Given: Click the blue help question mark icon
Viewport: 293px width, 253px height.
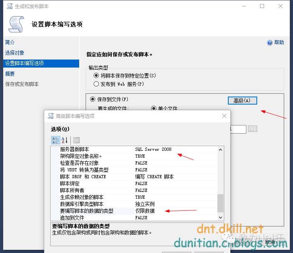Looking at the screenshot, I should point(270,43).
